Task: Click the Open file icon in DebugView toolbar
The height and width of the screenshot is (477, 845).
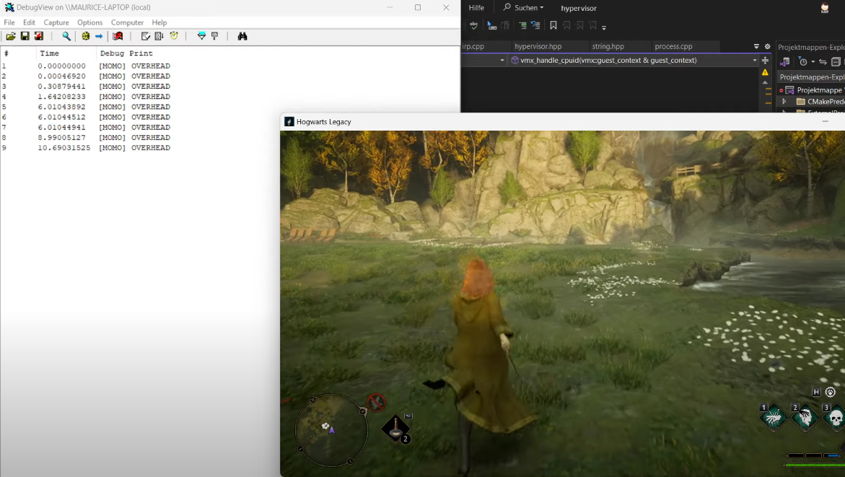Action: [11, 36]
